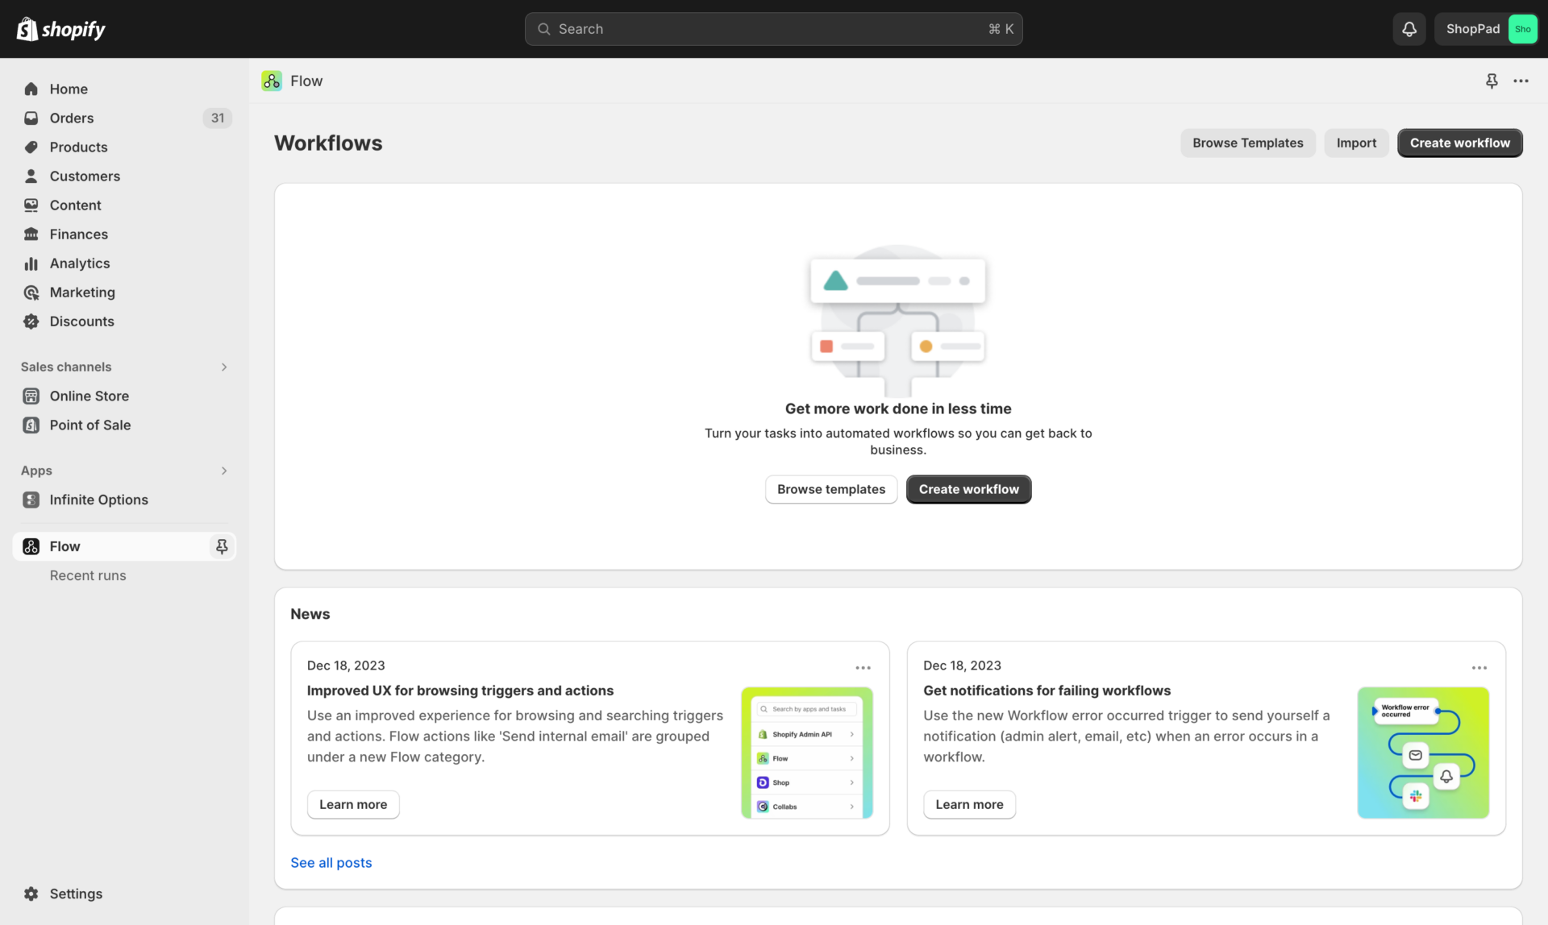Open the Orders section icon
The height and width of the screenshot is (925, 1548).
pyautogui.click(x=31, y=118)
